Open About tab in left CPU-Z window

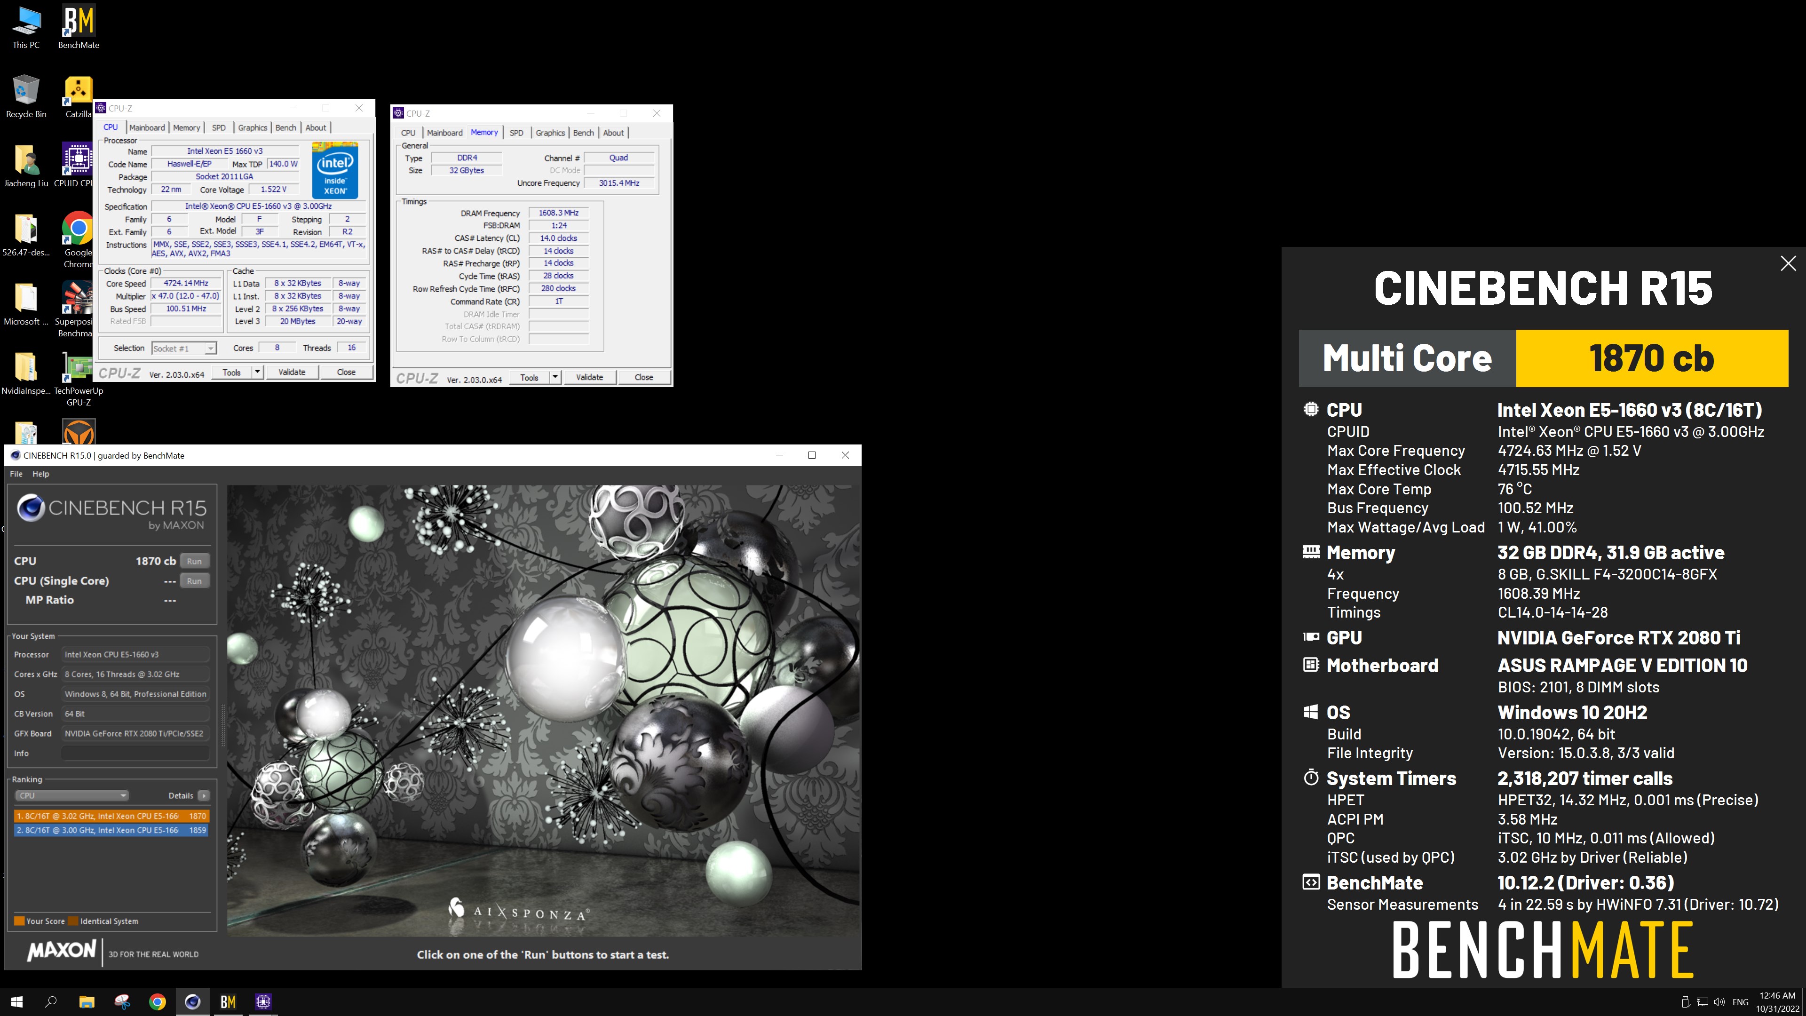click(x=316, y=127)
